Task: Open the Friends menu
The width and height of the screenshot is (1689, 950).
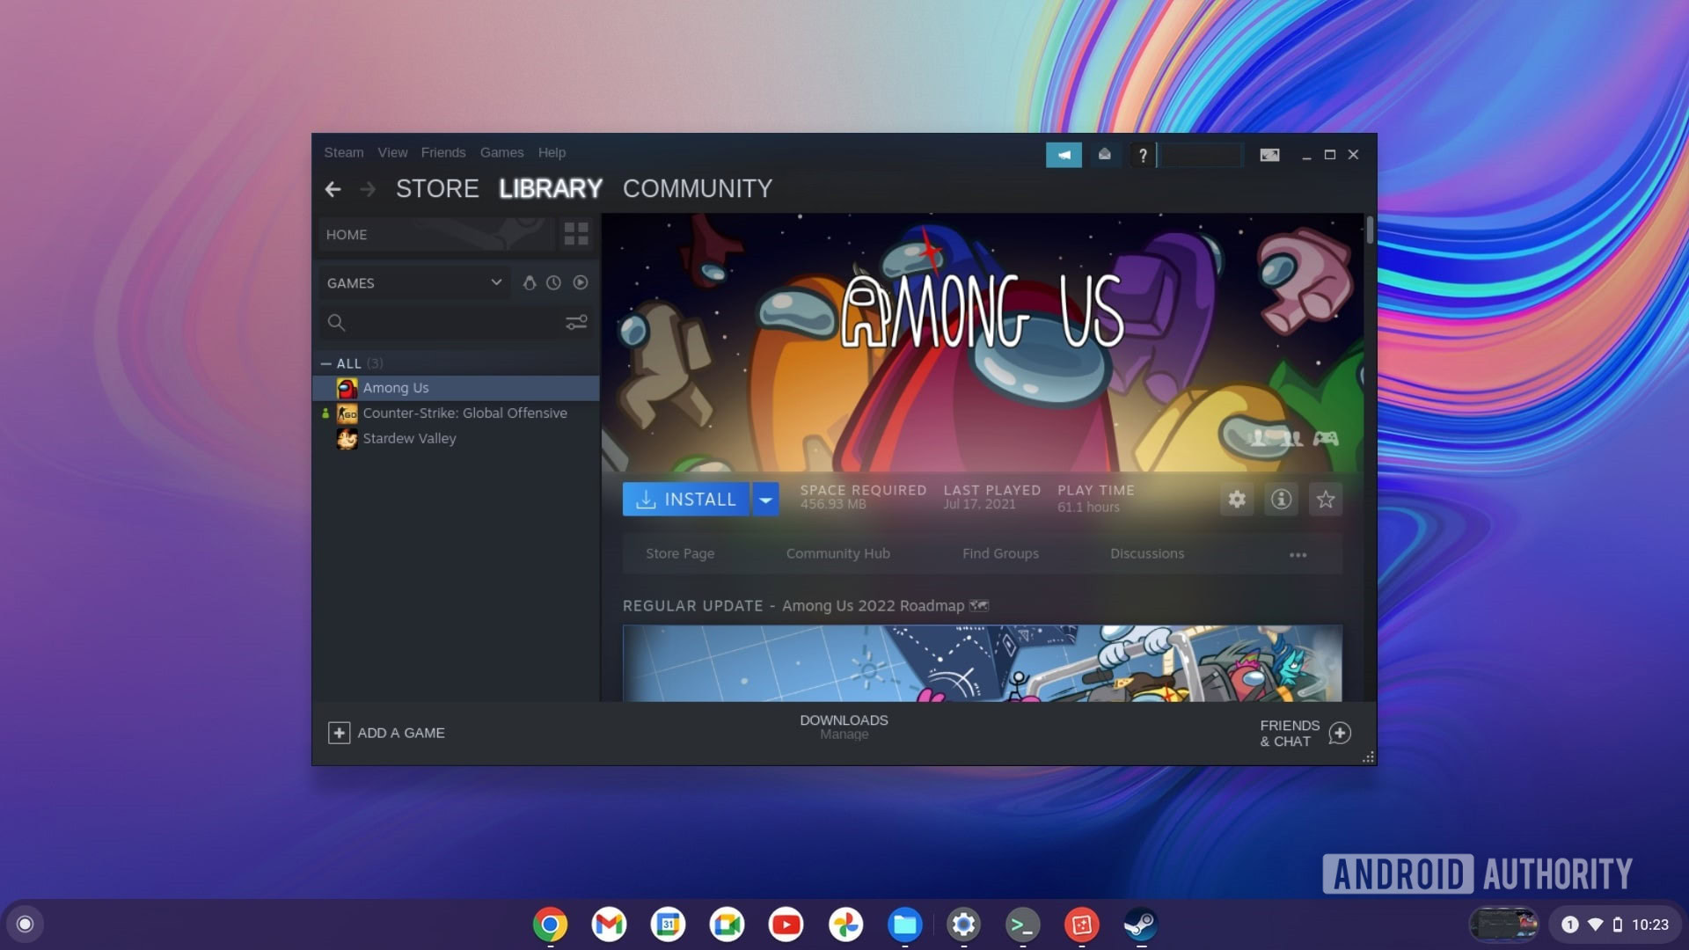Action: point(442,152)
